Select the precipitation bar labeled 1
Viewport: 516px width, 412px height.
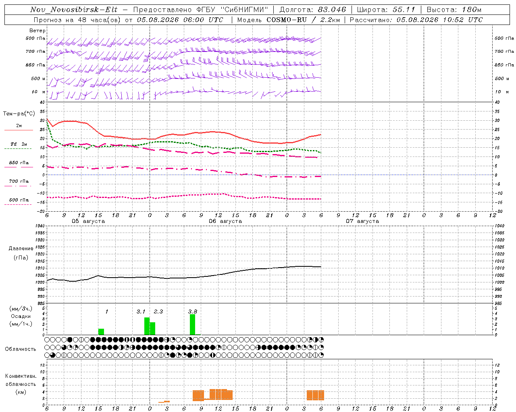coord(101,332)
